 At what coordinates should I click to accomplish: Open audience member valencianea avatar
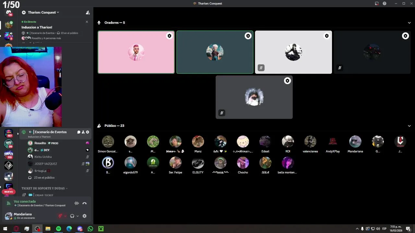coord(310,141)
